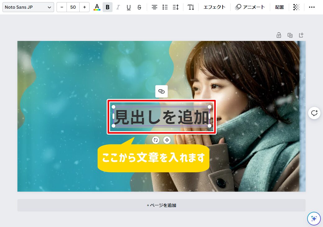
Task: Select the 見出しを追加 heading text
Action: point(162,117)
